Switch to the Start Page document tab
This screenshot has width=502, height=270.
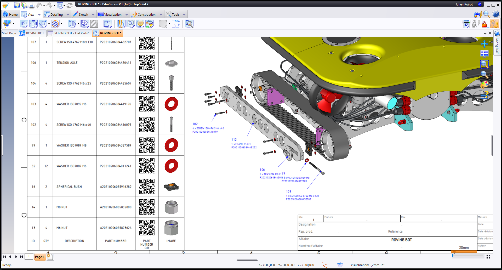[9, 33]
